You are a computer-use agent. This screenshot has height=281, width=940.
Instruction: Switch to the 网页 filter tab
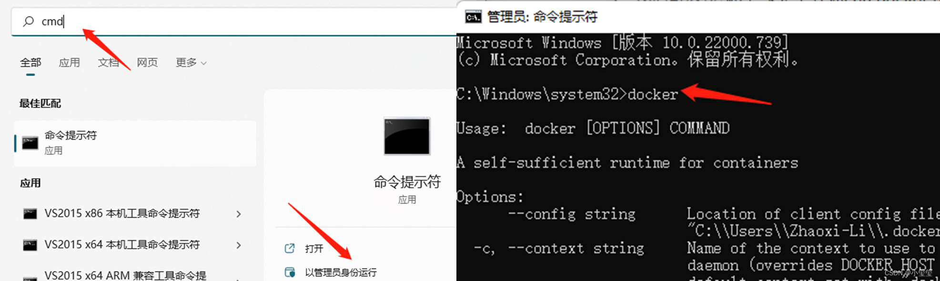coord(147,62)
